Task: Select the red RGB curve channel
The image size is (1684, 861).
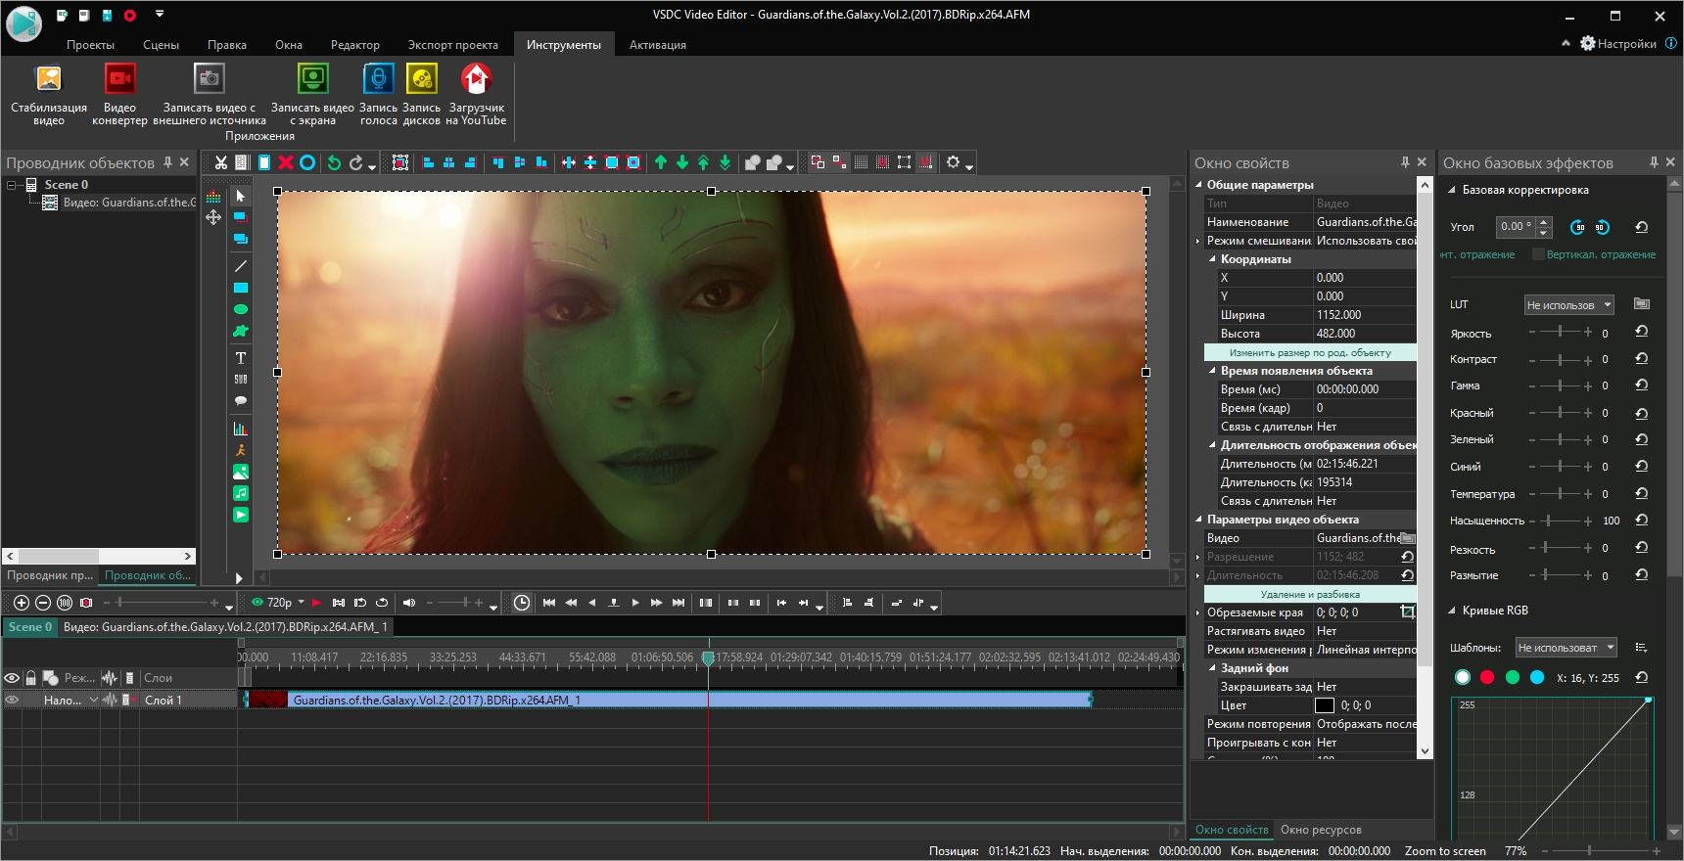Action: (1487, 677)
